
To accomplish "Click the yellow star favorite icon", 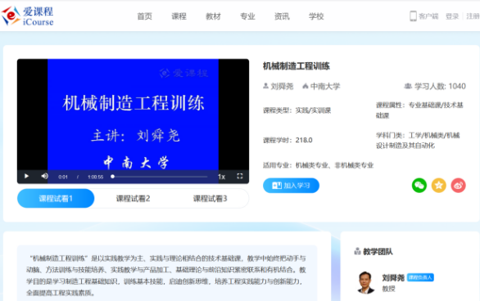I will click(439, 185).
